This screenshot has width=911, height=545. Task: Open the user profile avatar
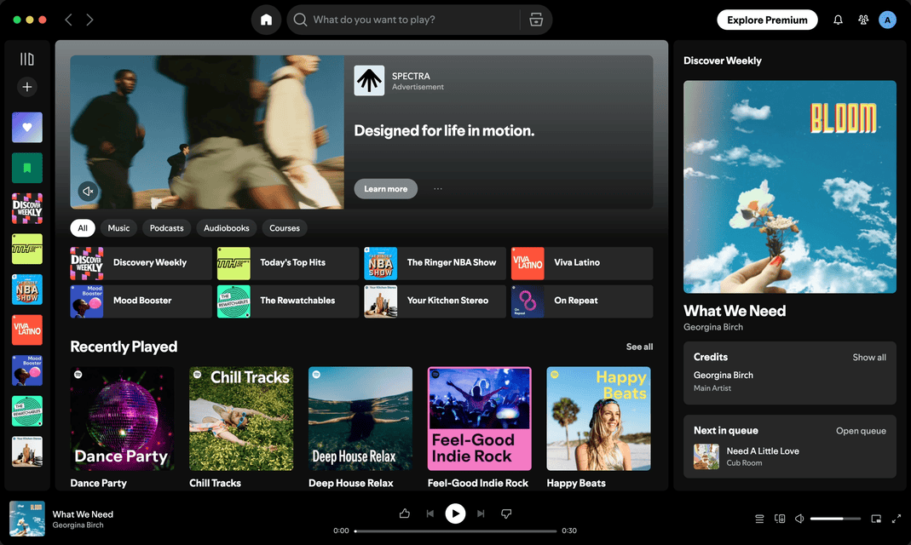click(x=887, y=20)
